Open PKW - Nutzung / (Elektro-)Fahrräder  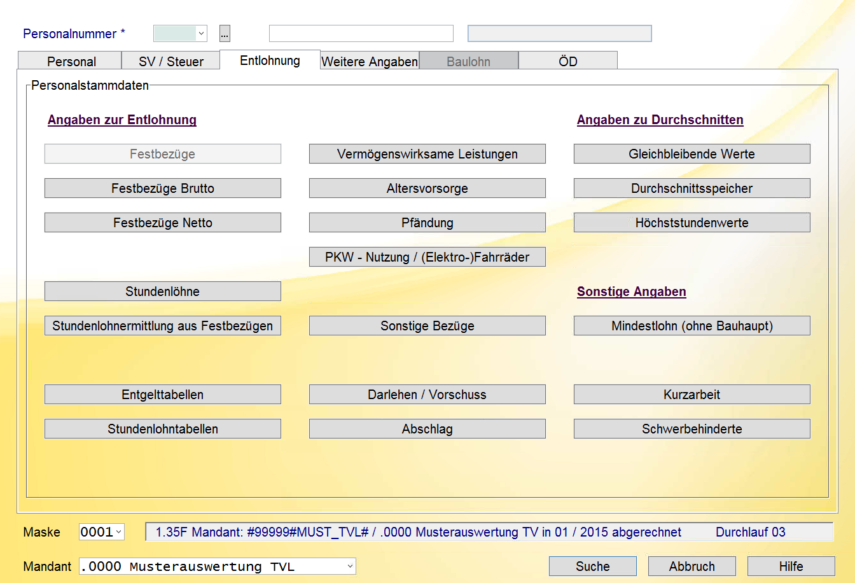(427, 257)
